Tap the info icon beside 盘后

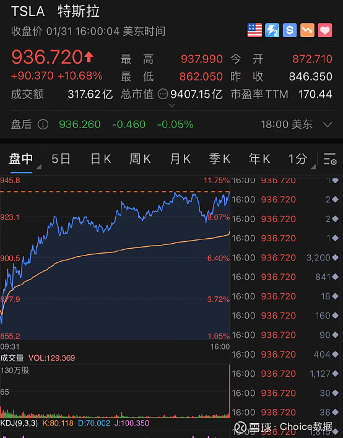[43, 124]
